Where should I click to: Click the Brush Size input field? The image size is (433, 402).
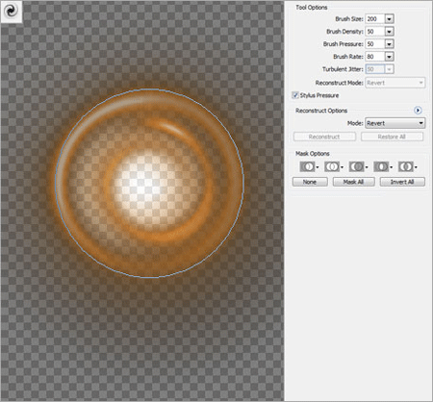[375, 19]
